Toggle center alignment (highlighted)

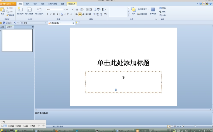pos(80,14)
